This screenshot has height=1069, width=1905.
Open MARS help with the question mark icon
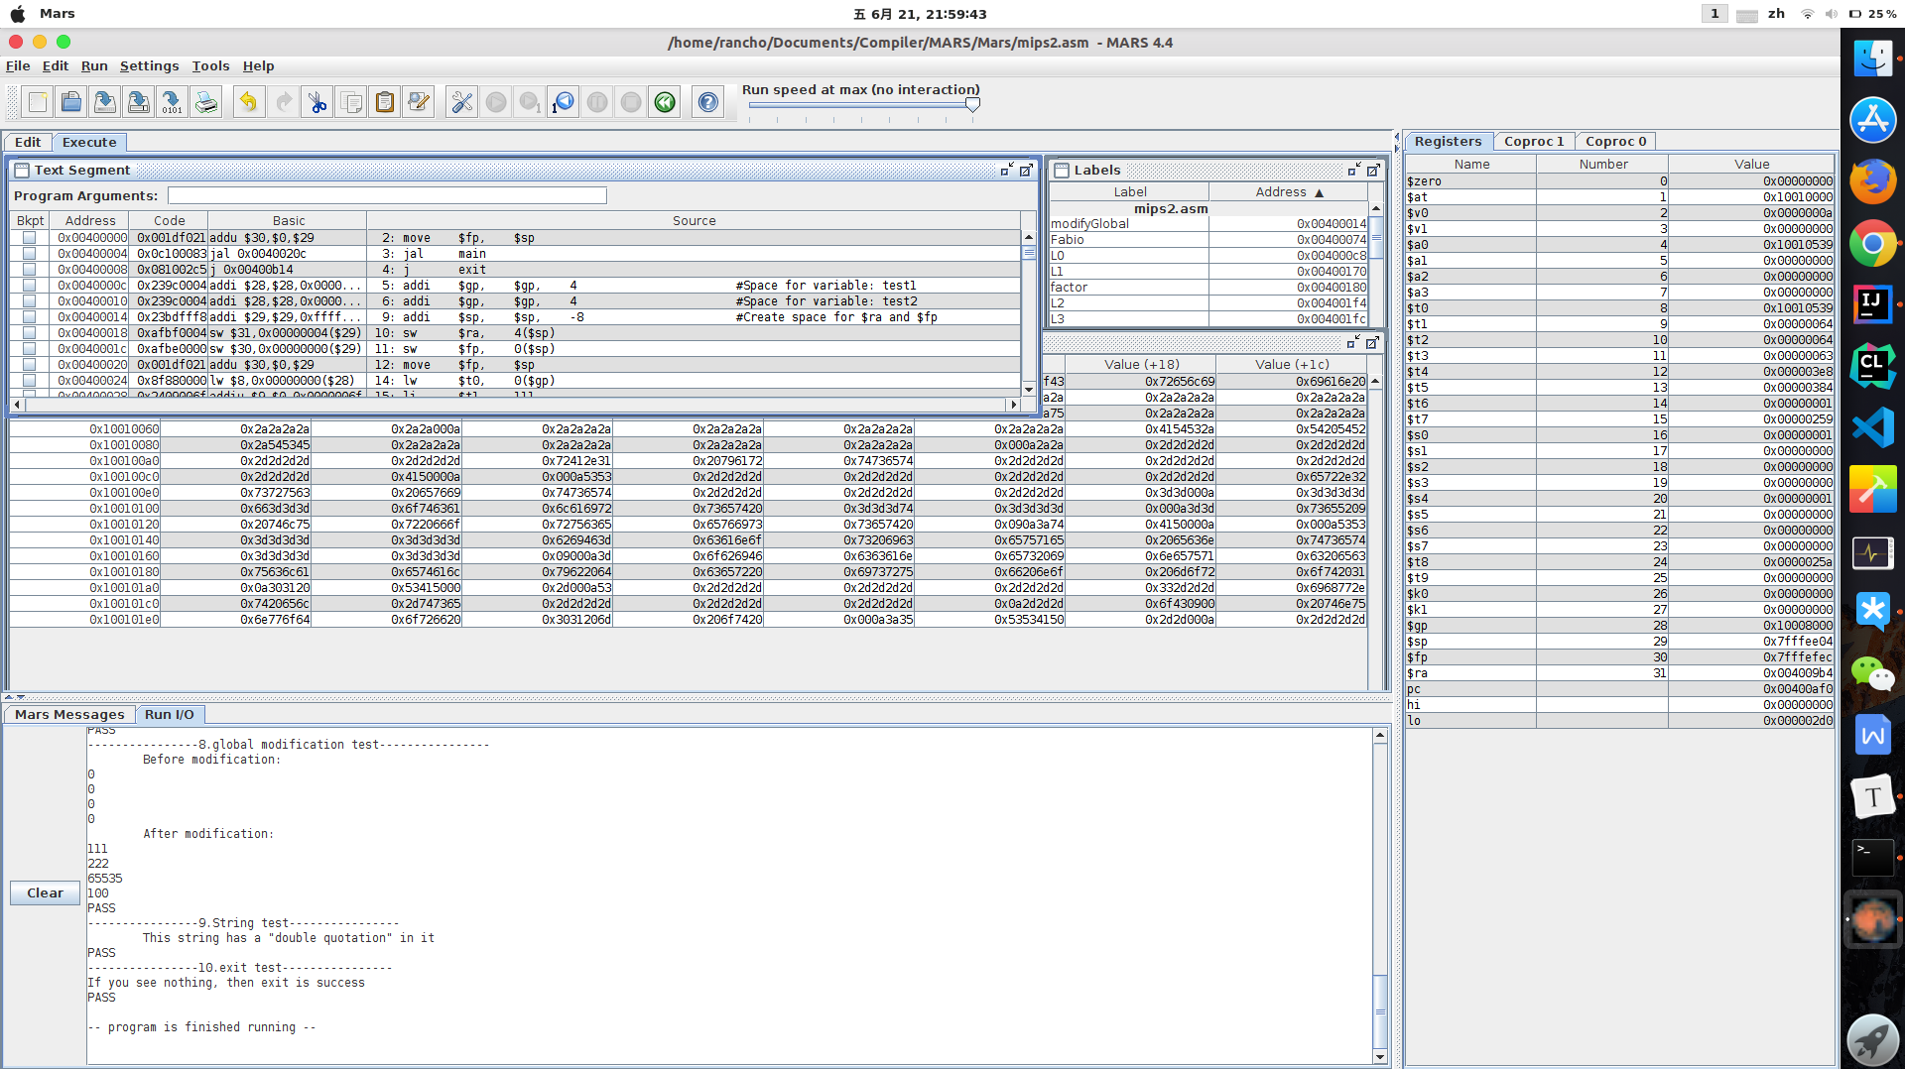708,102
